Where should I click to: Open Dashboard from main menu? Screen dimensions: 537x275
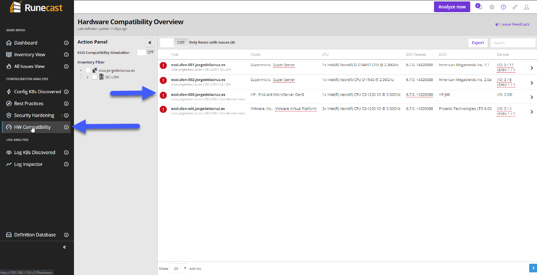point(26,43)
